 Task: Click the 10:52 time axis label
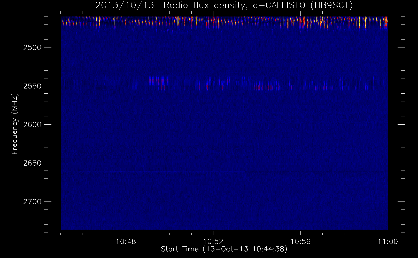[x=213, y=242]
